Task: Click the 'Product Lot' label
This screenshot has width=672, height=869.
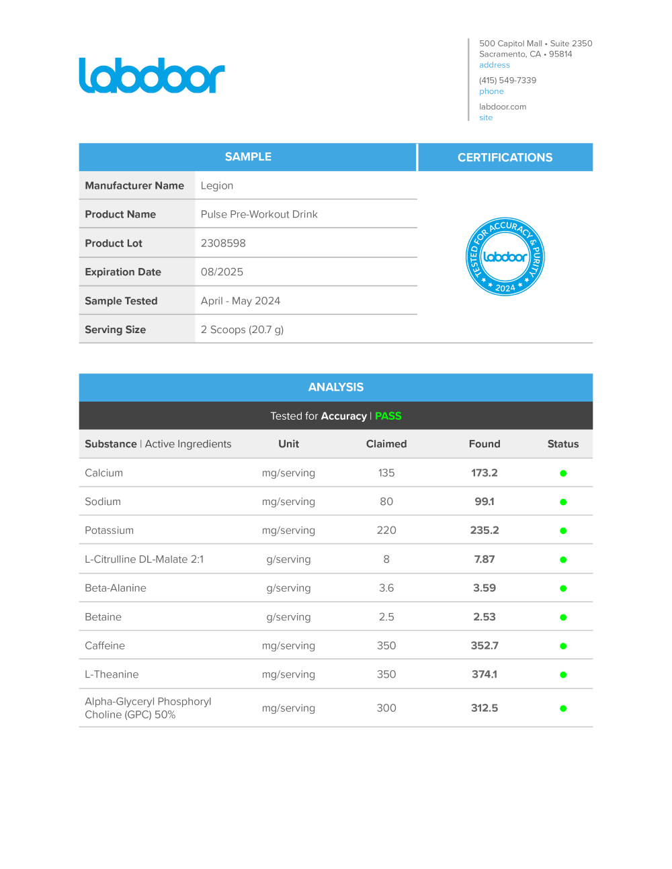Action: coord(114,243)
